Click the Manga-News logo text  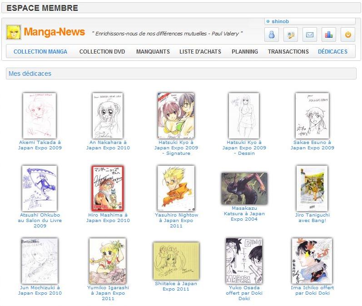54,32
